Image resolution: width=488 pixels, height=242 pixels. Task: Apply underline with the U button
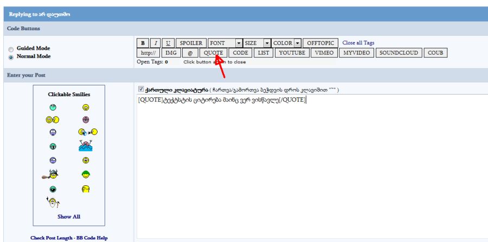point(168,43)
